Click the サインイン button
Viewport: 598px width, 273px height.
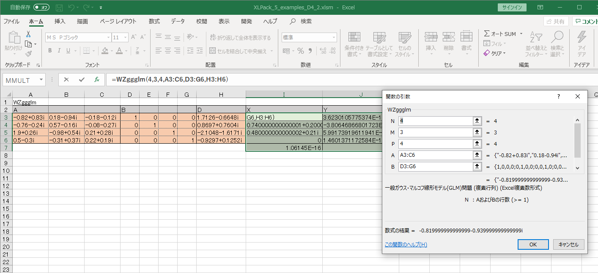pyautogui.click(x=512, y=8)
